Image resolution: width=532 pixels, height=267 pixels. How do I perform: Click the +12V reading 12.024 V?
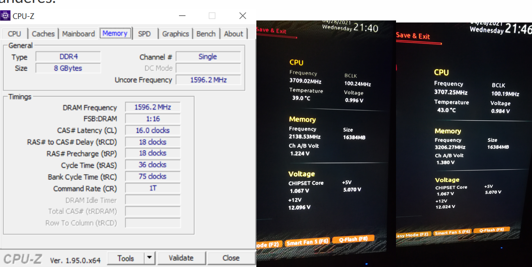point(445,207)
